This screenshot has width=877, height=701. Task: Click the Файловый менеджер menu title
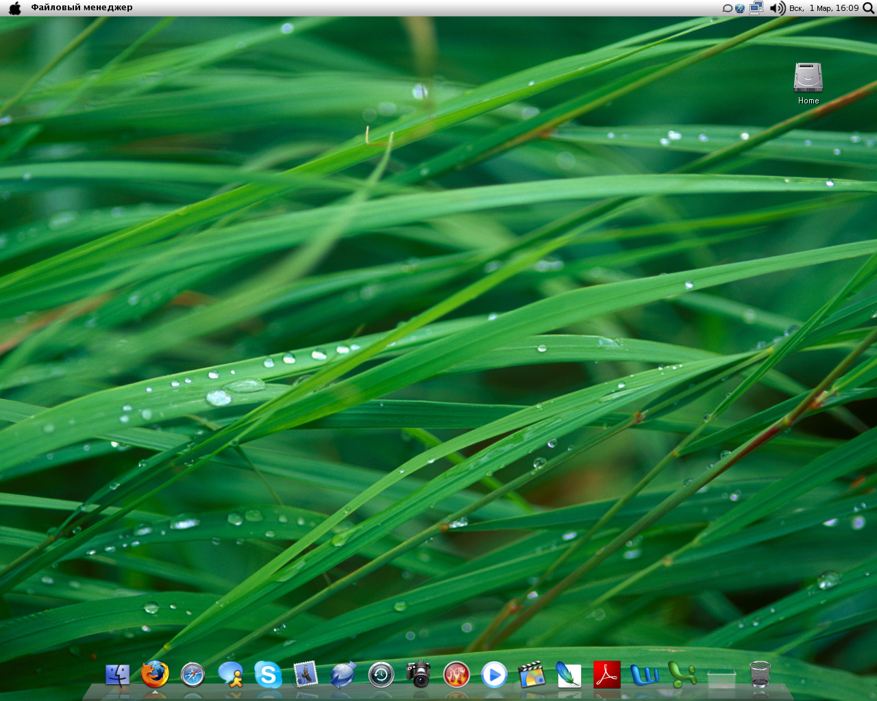coord(82,8)
